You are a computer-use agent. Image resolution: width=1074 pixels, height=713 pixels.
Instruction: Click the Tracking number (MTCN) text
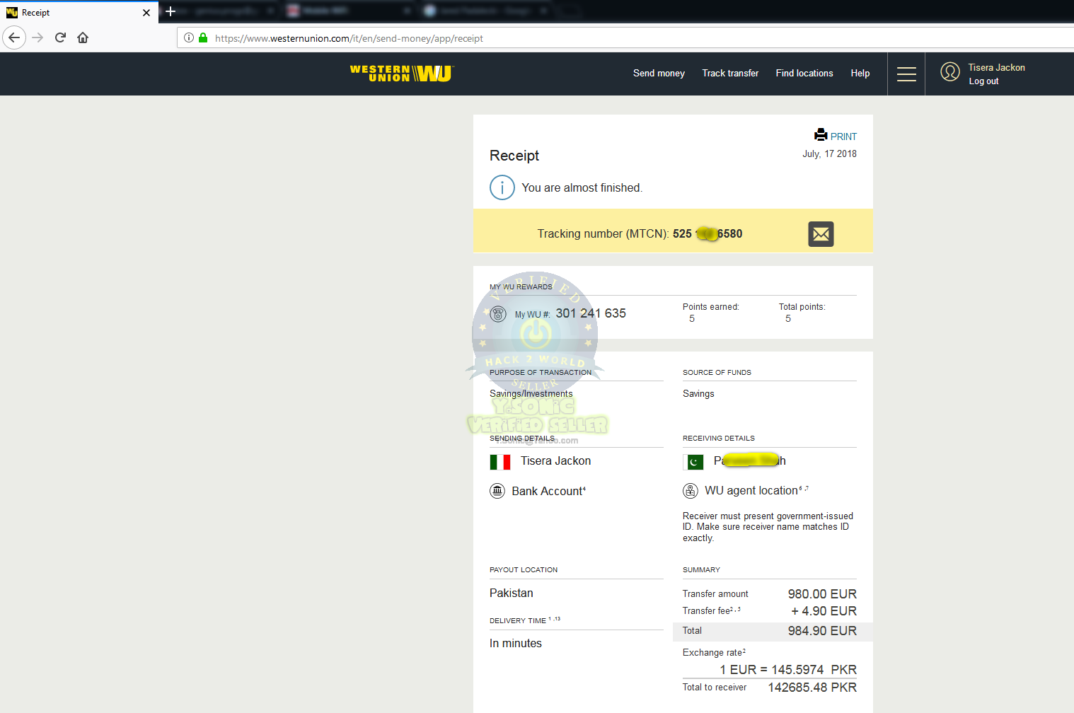pos(603,234)
